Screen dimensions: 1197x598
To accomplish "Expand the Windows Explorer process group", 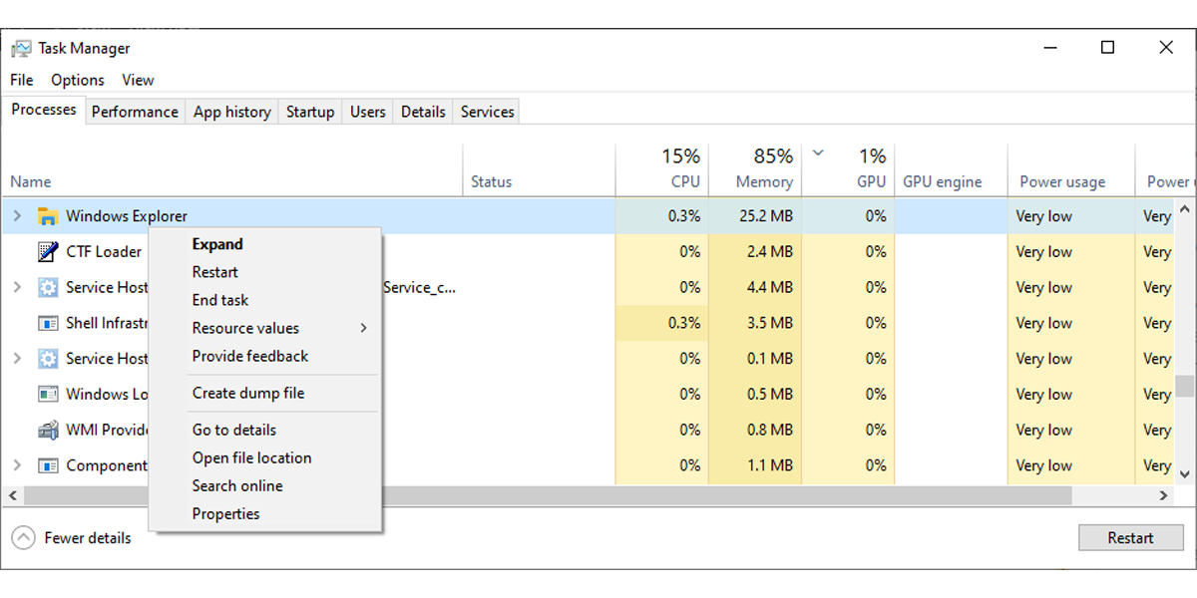I will coord(17,216).
